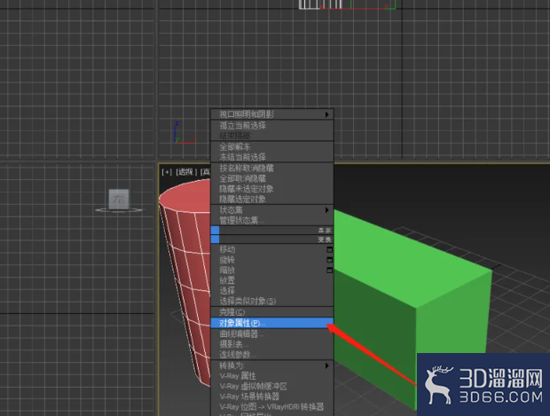
Task: Choose 隐藏未选定对象 menu entry
Action: (271, 189)
